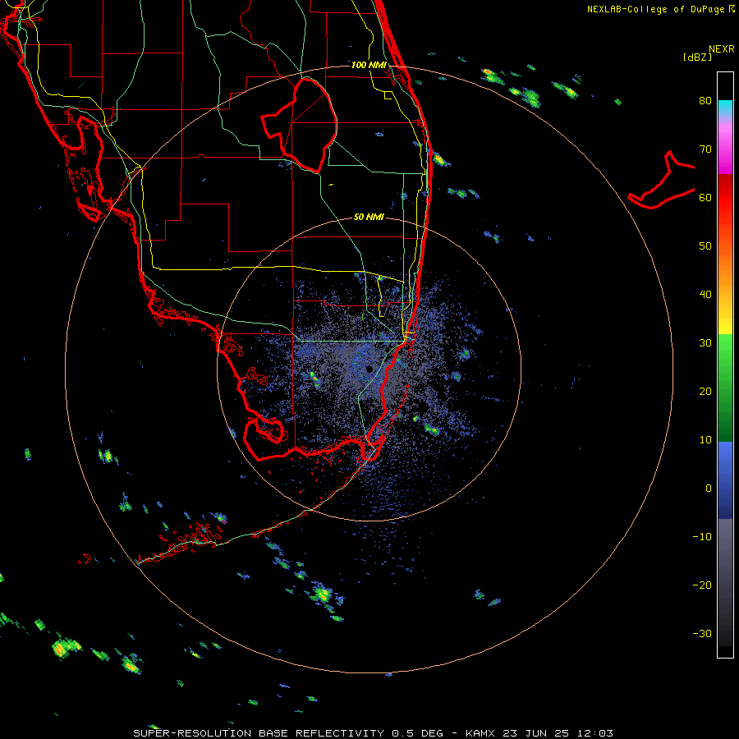Click the 50 dBZ scale value
The image size is (739, 739).
705,246
